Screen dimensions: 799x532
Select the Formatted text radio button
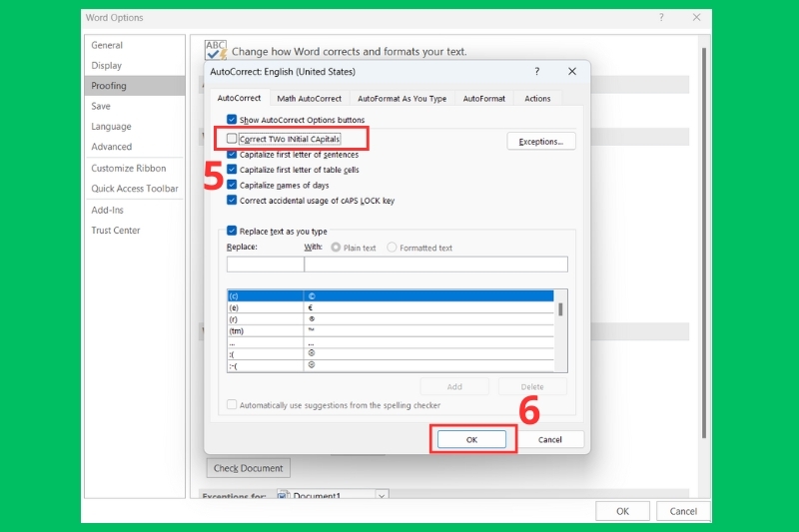(392, 247)
